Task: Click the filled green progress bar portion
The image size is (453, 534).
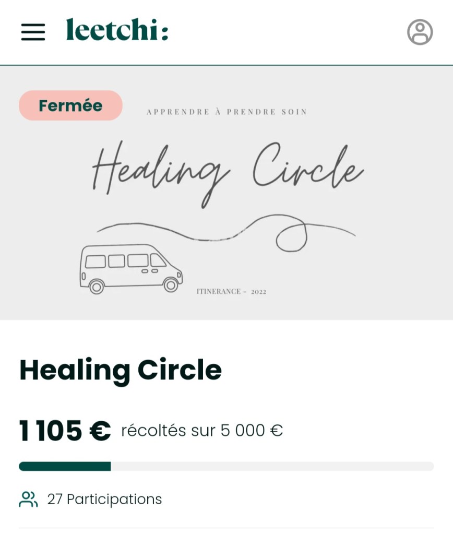Action: (x=65, y=466)
